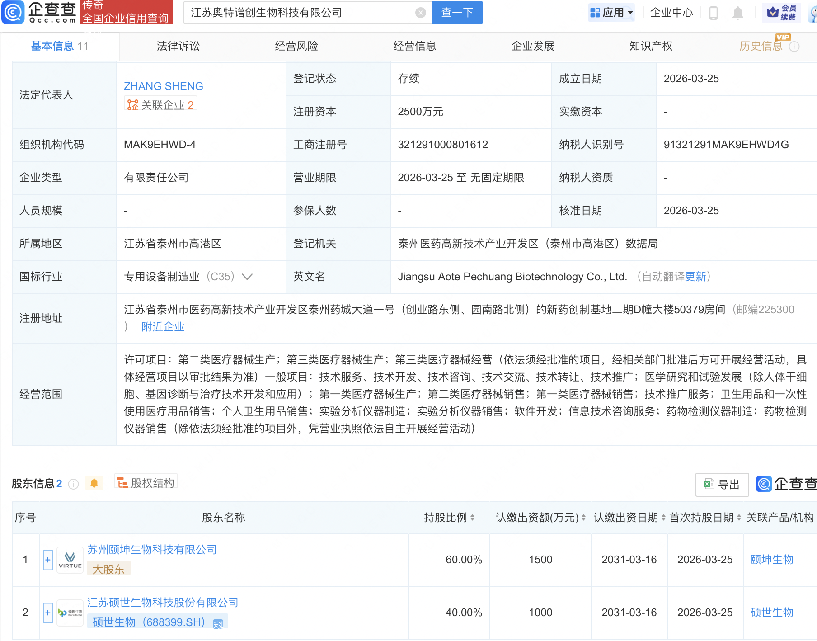Sort table by 持股比例 arrows
Image resolution: width=817 pixels, height=641 pixels.
point(473,518)
